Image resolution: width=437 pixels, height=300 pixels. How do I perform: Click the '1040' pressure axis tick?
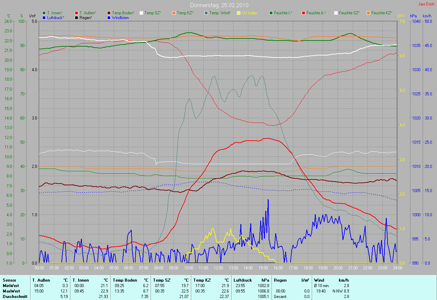[x=416, y=21]
